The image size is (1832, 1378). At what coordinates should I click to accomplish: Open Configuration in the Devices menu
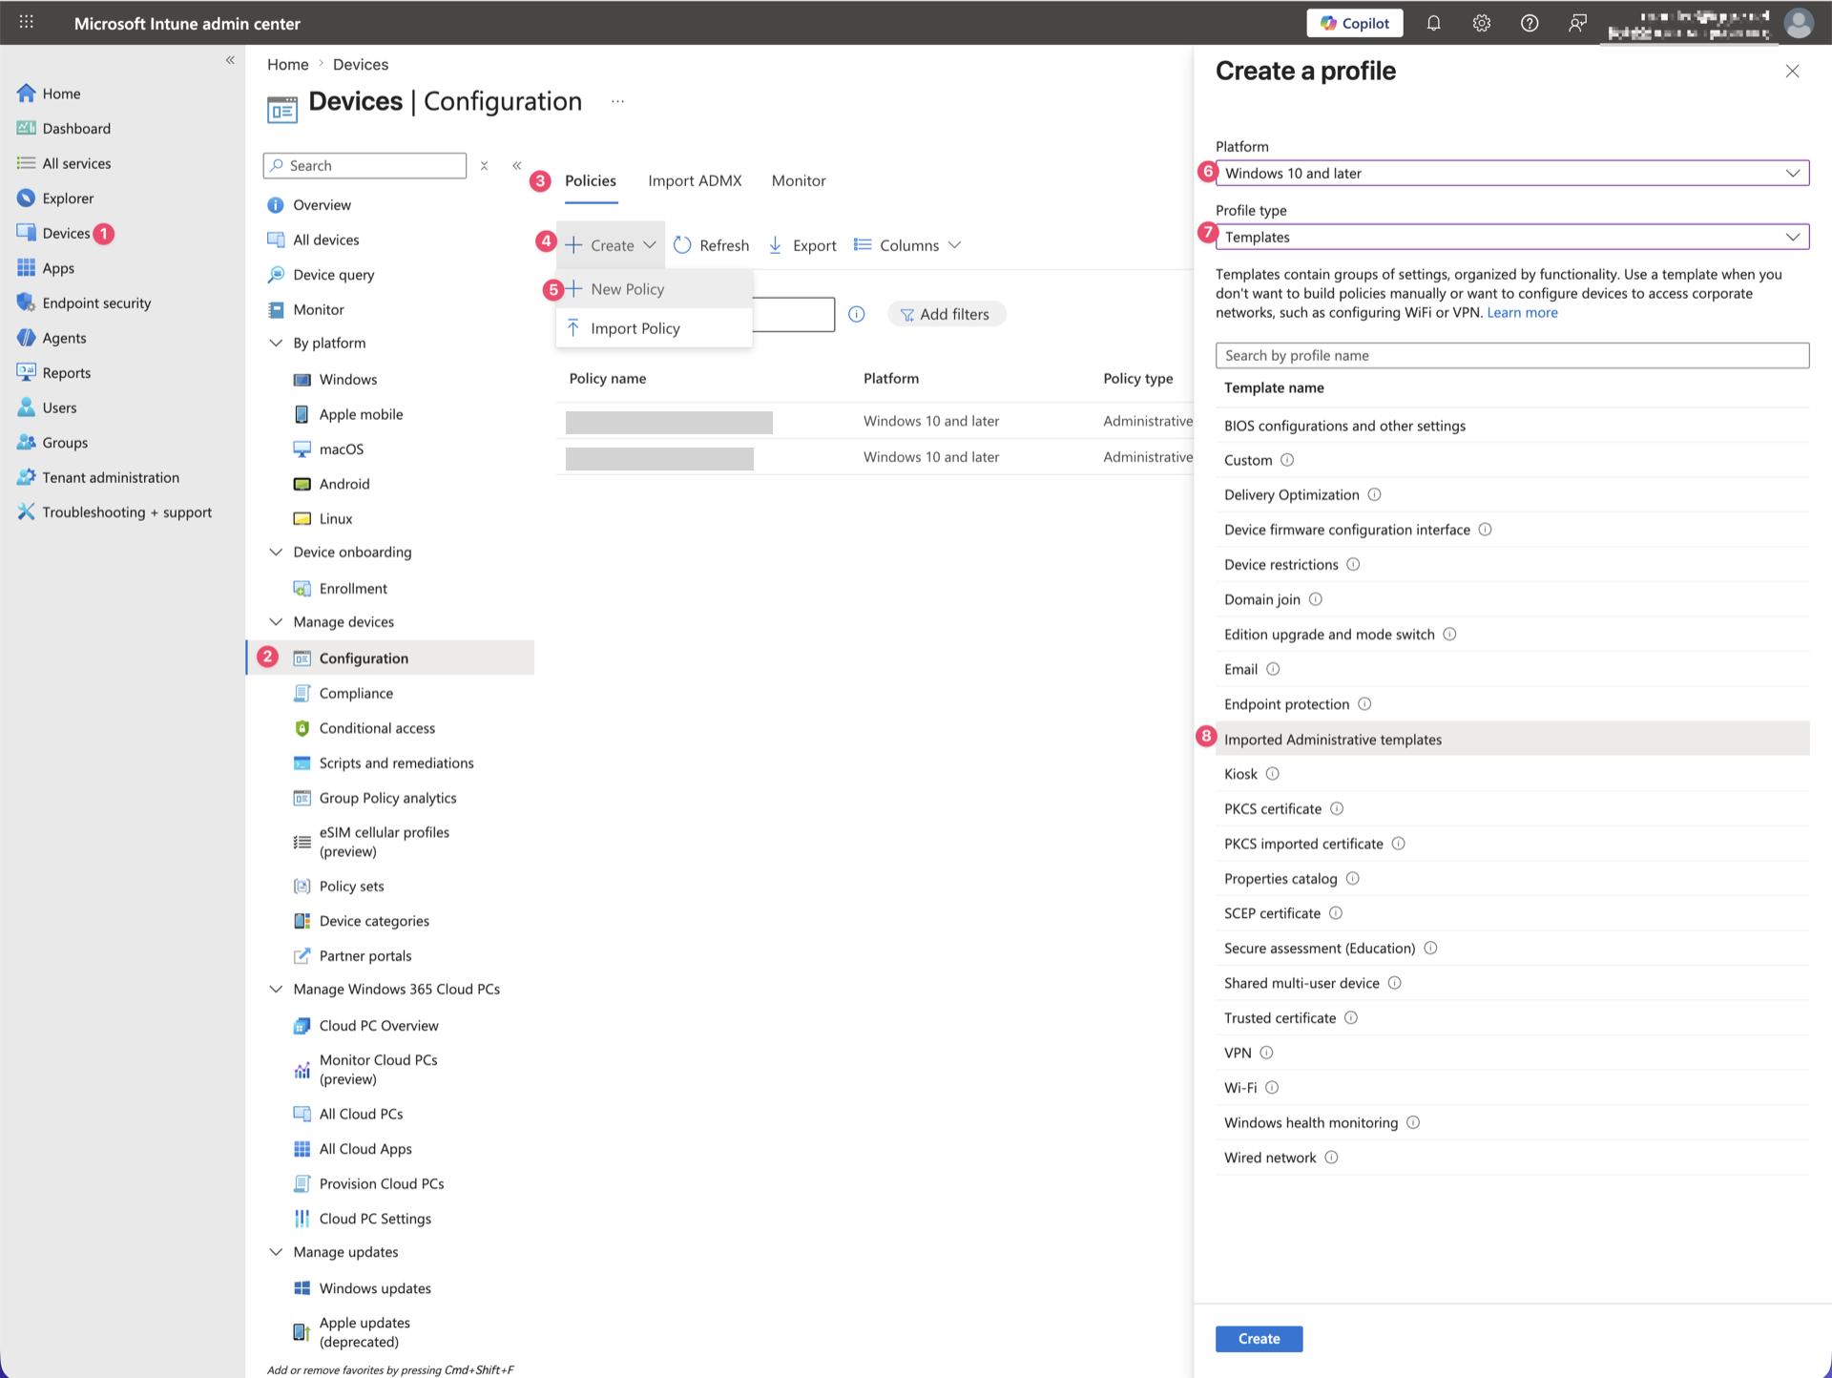pos(391,658)
